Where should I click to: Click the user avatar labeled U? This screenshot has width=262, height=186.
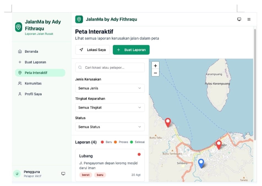[x=17, y=174]
